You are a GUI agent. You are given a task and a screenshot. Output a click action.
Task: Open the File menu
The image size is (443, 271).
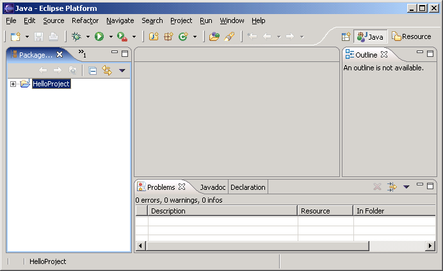(x=11, y=20)
